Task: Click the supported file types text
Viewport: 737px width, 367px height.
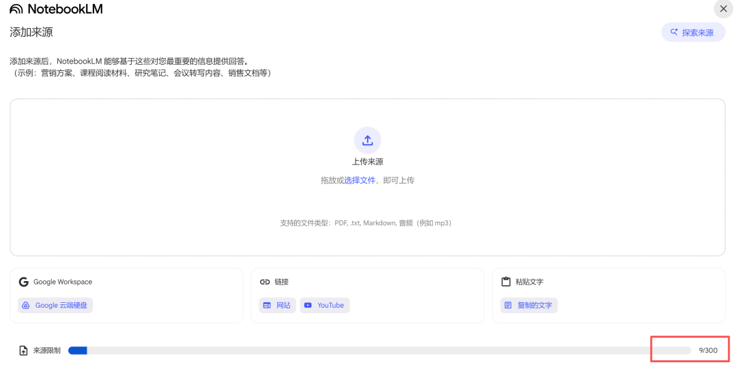Action: tap(366, 223)
